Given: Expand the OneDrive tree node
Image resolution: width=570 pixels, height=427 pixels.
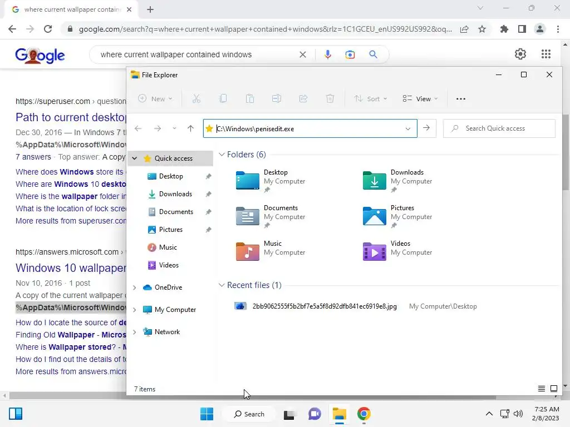Looking at the screenshot, I should tap(135, 287).
